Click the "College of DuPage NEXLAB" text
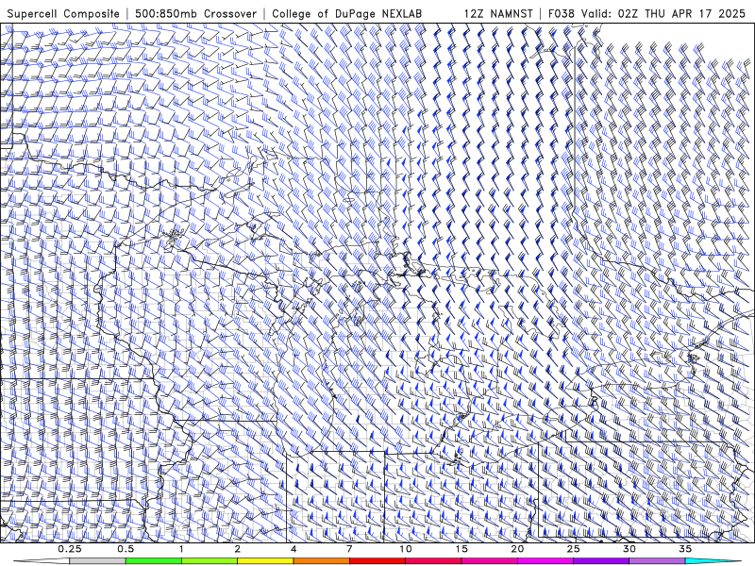Screen dimensions: 755x566 tap(346, 14)
